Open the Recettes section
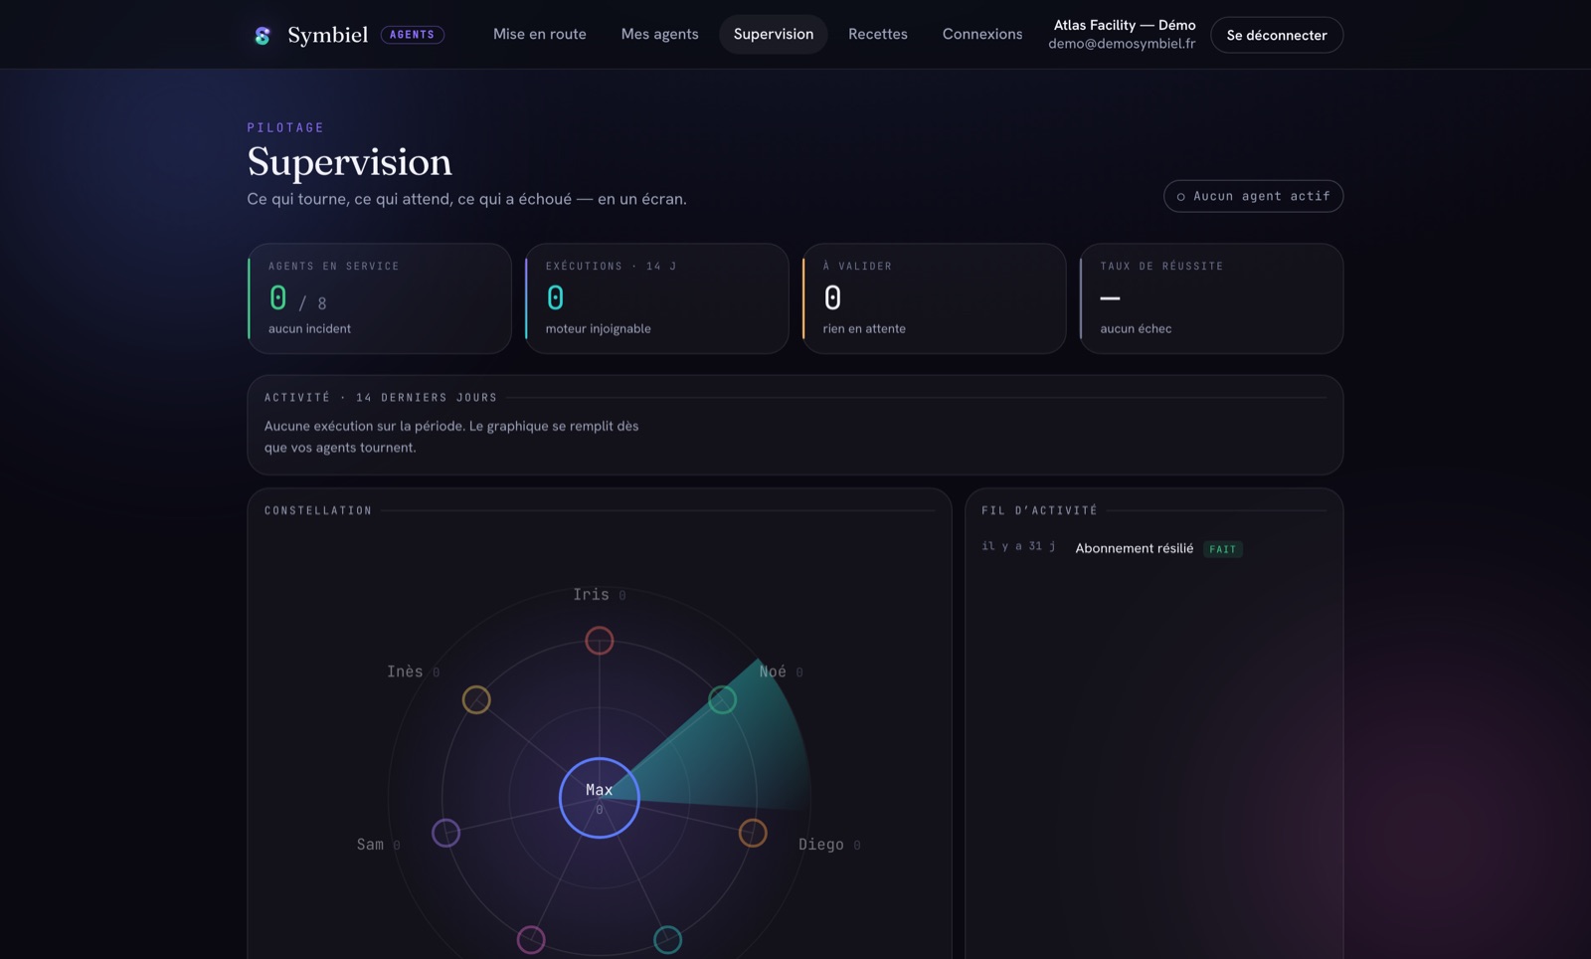The image size is (1591, 959). 878,34
